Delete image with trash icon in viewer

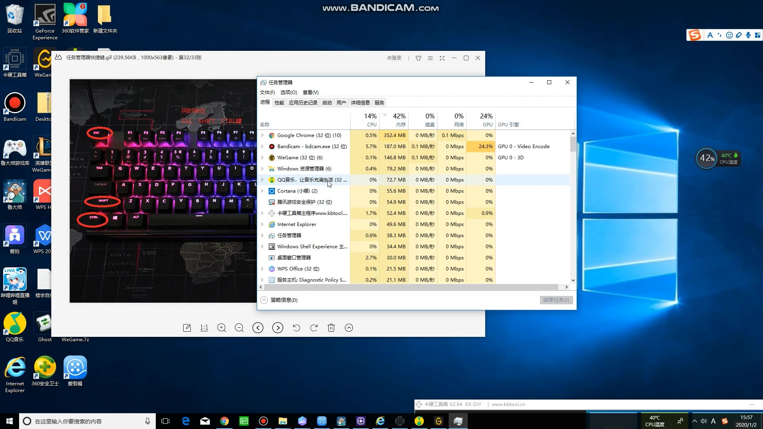(x=331, y=328)
